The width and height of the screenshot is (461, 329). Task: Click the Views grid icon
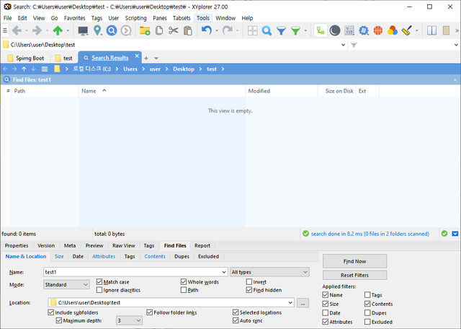point(252,30)
